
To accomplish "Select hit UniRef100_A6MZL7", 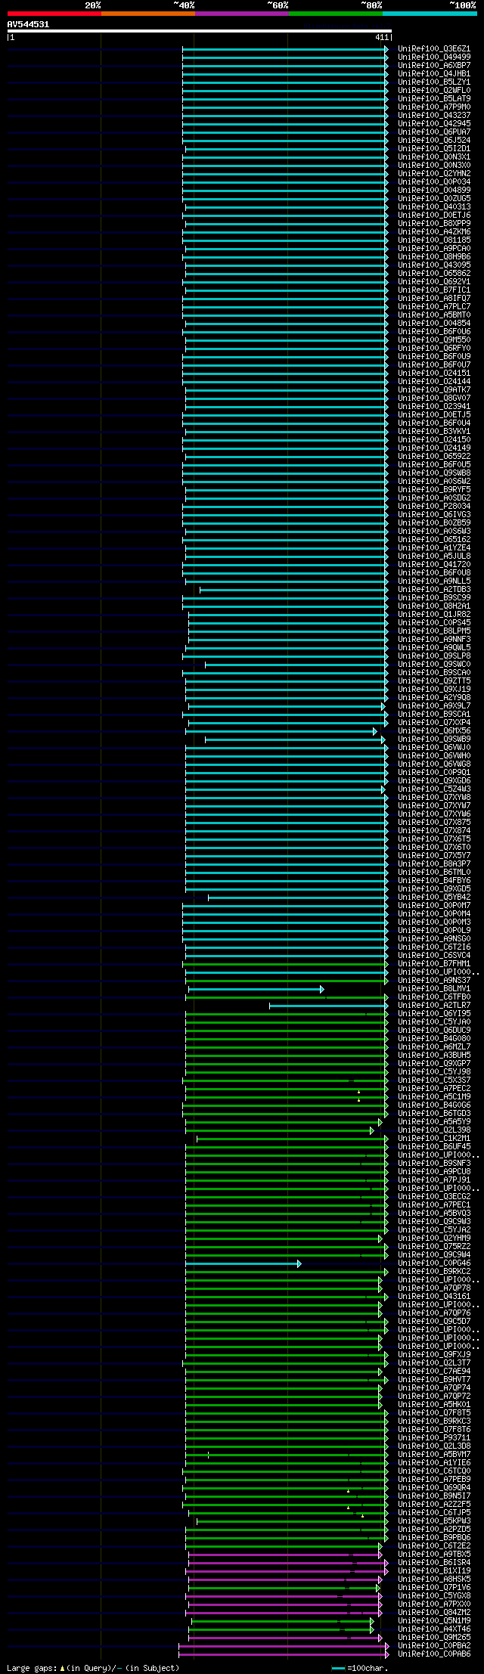I will (434, 1047).
